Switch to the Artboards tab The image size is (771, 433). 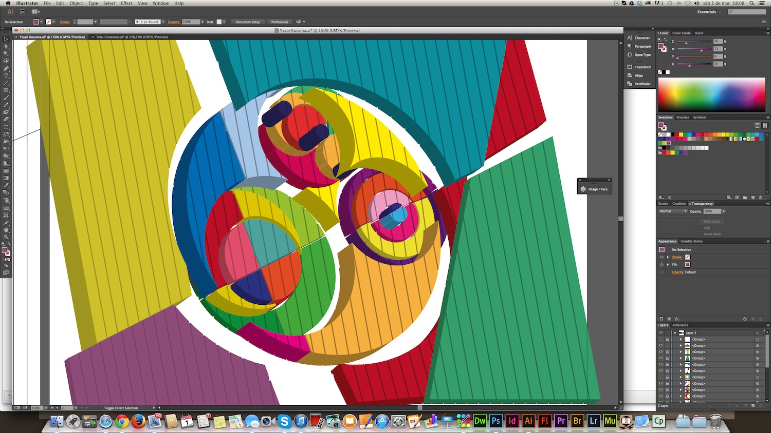click(x=680, y=325)
